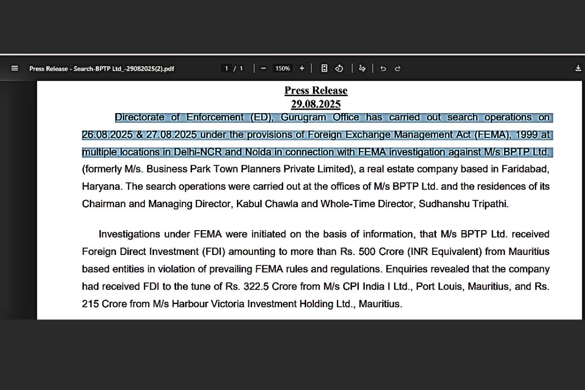Image resolution: width=585 pixels, height=390 pixels.
Task: Click the PDF file name title
Action: (x=101, y=69)
